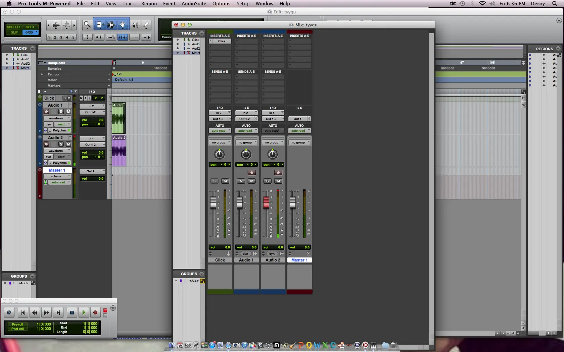Expand the Tempo ruler
564x352 pixels.
click(42, 74)
